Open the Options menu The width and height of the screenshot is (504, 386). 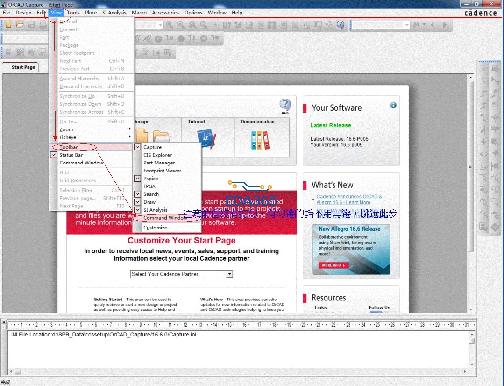(x=193, y=13)
